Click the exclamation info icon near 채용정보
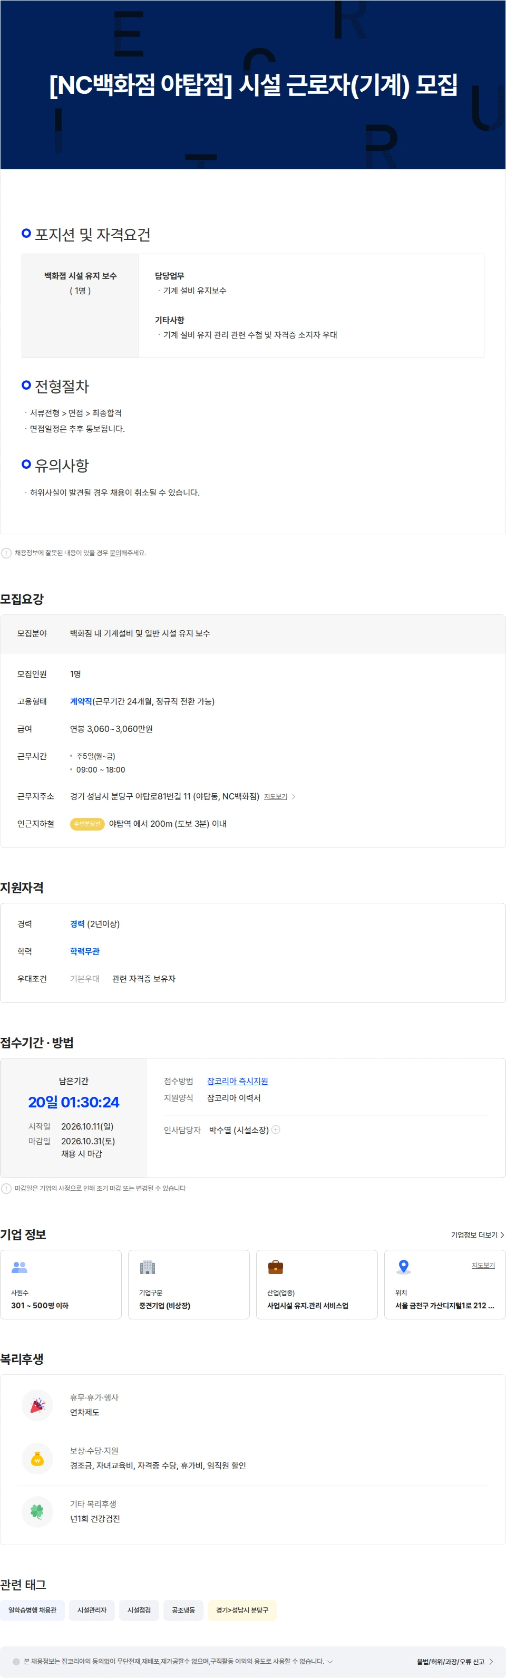The image size is (506, 1678). pyautogui.click(x=6, y=553)
